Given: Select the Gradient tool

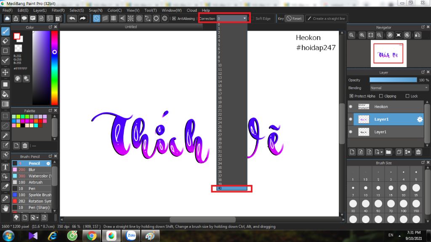Looking at the screenshot, I should (5, 104).
